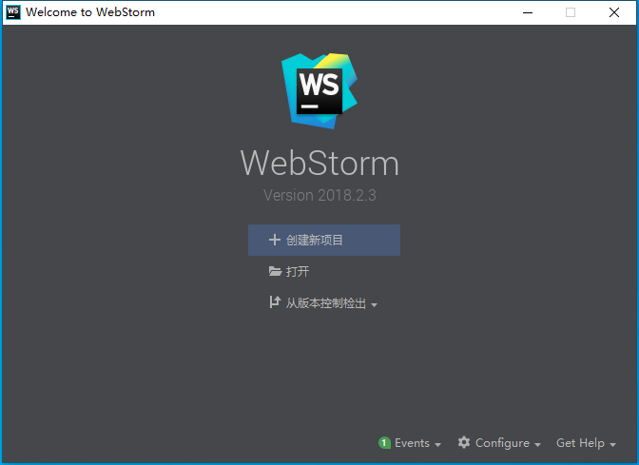Select 创建新项目 to create a project
The width and height of the screenshot is (639, 465).
[324, 240]
